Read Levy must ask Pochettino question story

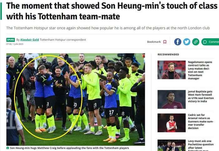[201, 145]
